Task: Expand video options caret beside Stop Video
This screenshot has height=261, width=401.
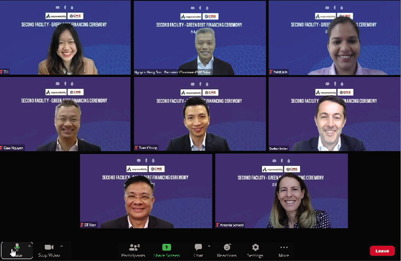Action: (61, 246)
